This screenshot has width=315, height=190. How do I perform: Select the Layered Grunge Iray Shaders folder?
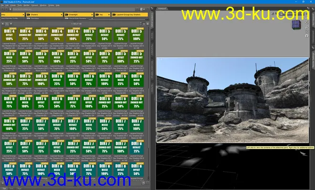130,15
